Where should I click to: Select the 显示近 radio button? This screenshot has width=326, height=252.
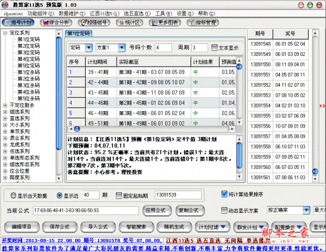(x=59, y=196)
